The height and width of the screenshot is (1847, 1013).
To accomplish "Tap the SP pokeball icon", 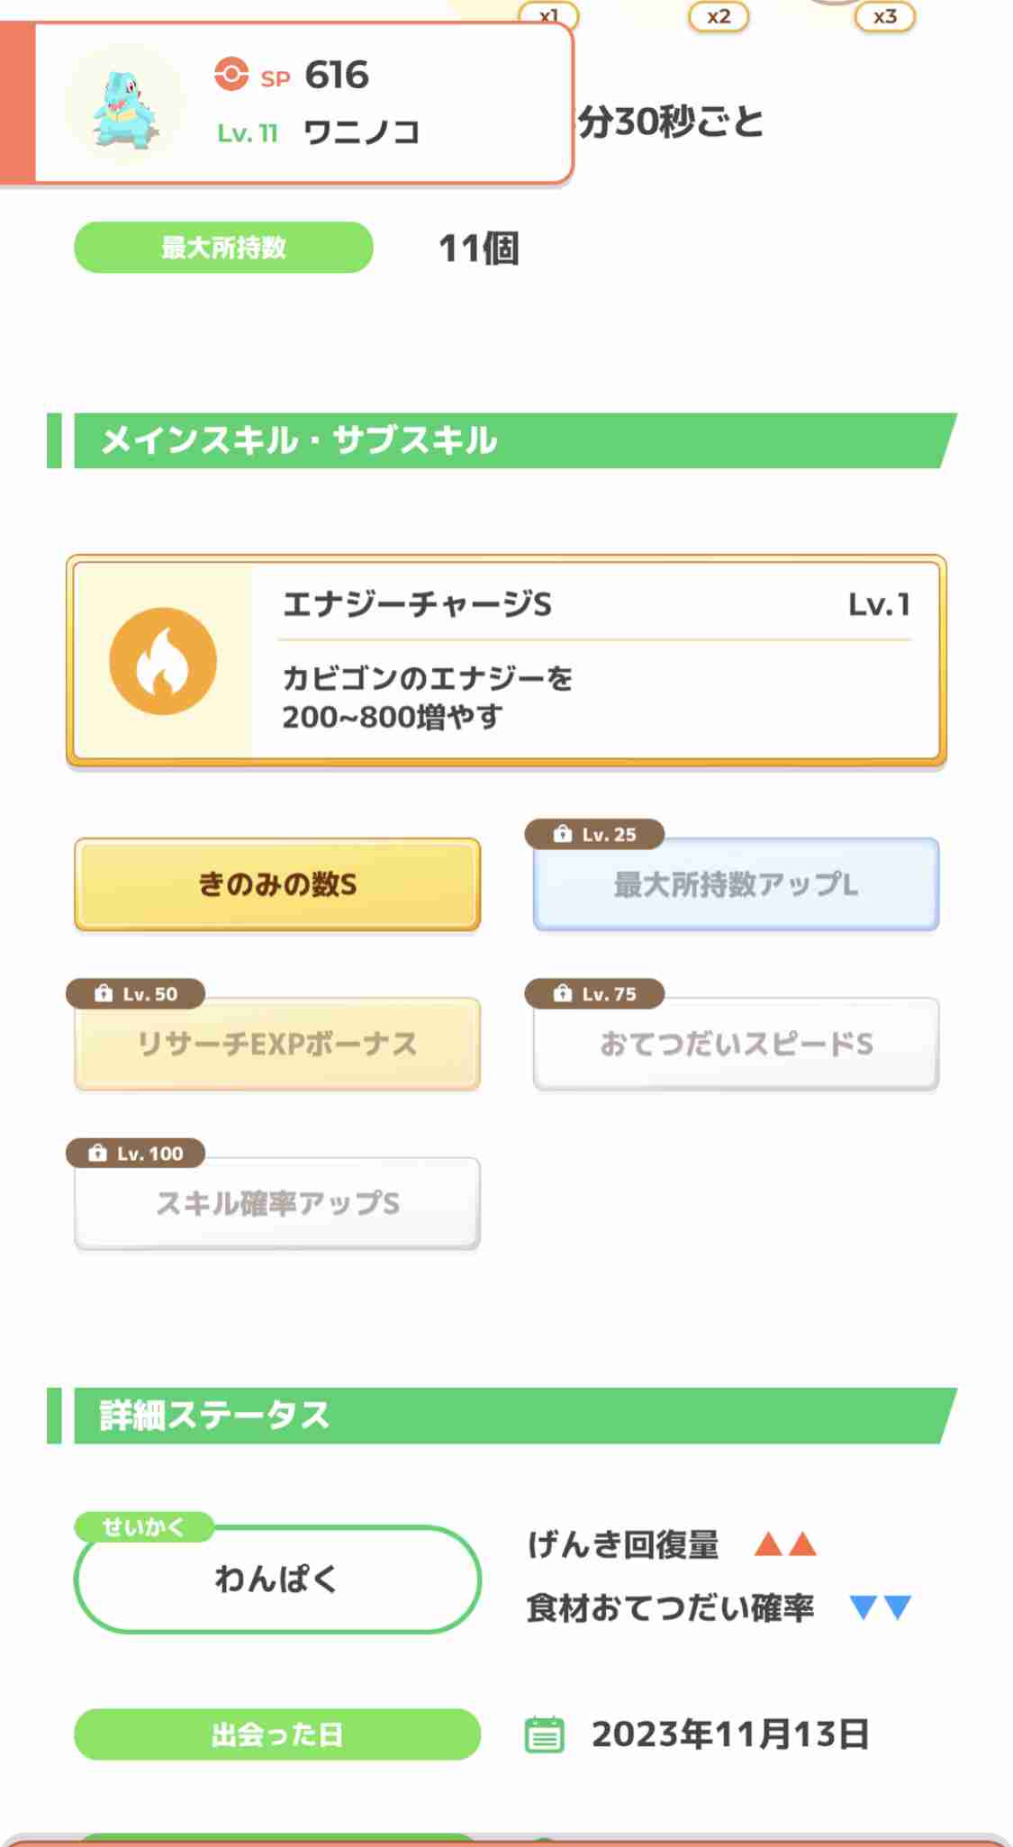I will click(231, 74).
